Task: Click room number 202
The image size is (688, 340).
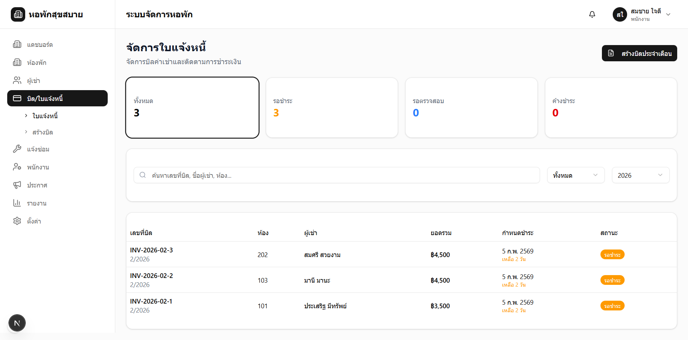Action: point(263,255)
